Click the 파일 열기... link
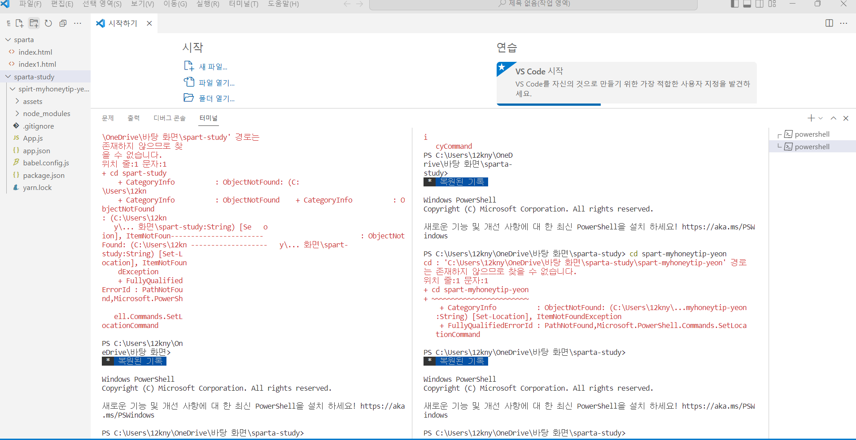 216,83
